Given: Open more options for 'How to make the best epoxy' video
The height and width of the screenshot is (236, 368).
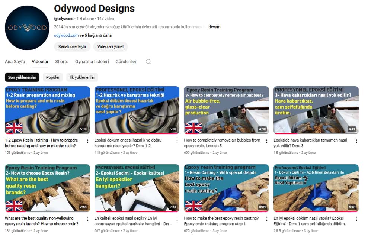Looking at the screenshot, I should pos(267,219).
